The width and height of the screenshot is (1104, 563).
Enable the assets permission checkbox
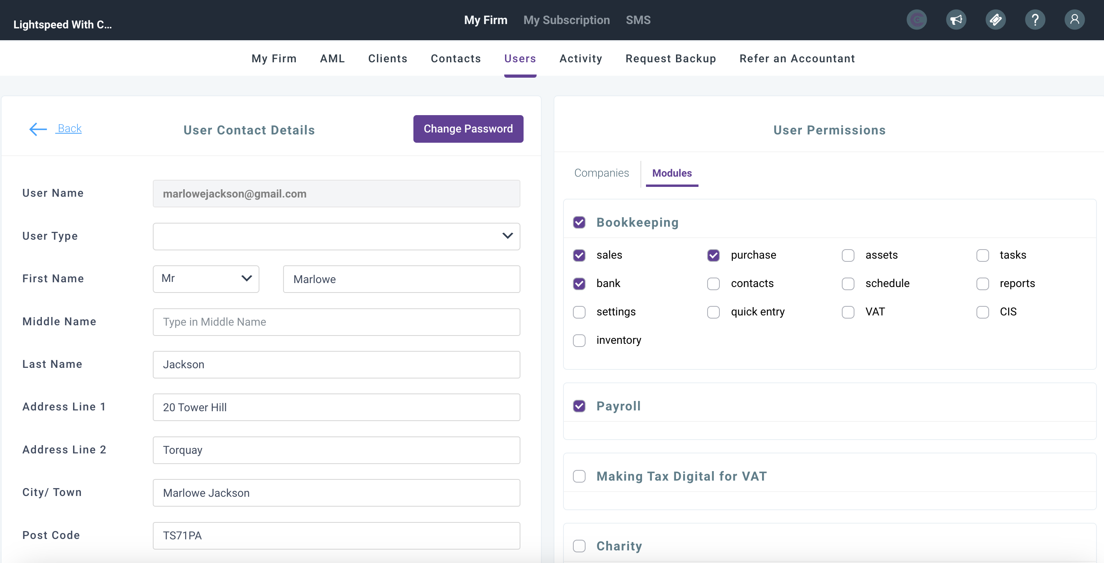click(848, 255)
